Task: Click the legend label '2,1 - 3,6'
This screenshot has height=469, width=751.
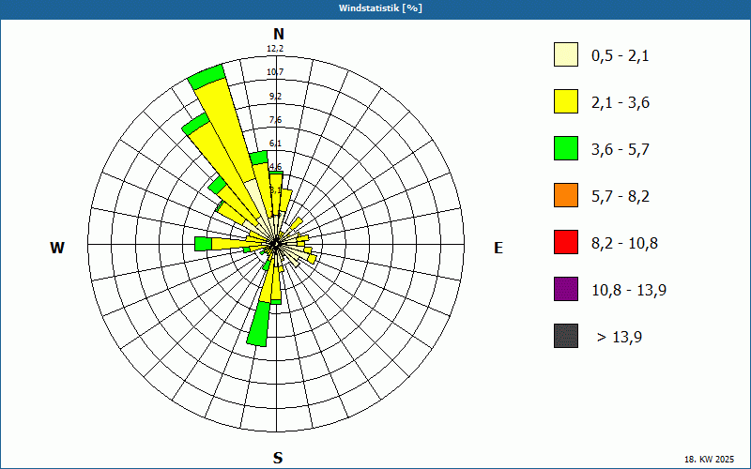Action: click(621, 103)
